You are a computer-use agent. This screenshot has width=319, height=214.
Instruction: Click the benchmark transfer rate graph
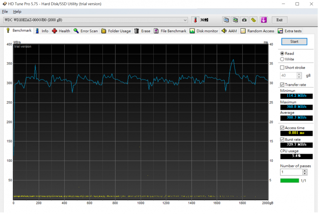pyautogui.click(x=141, y=122)
